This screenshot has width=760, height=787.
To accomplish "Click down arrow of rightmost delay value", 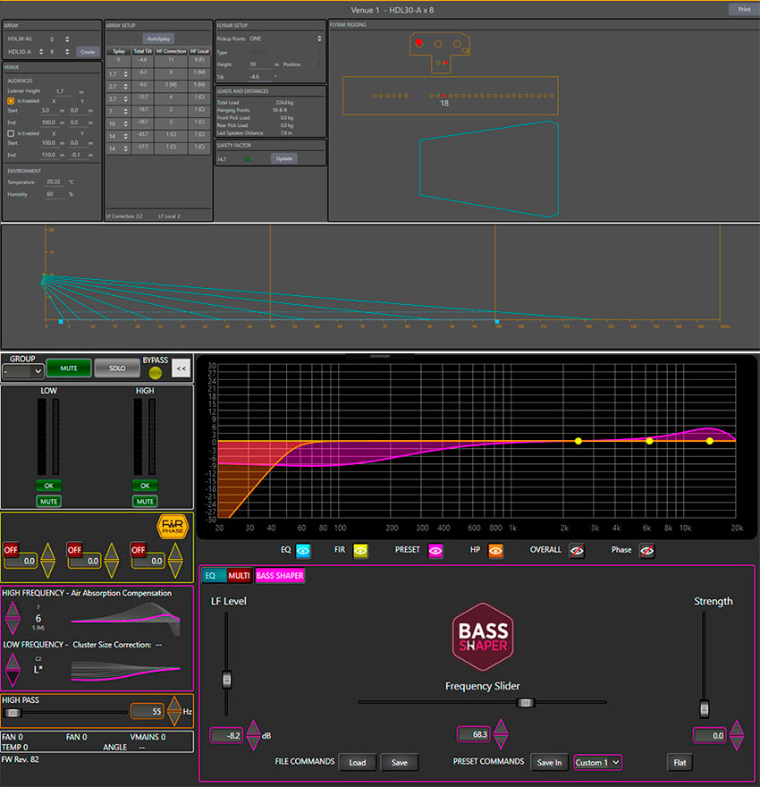I will (x=175, y=569).
